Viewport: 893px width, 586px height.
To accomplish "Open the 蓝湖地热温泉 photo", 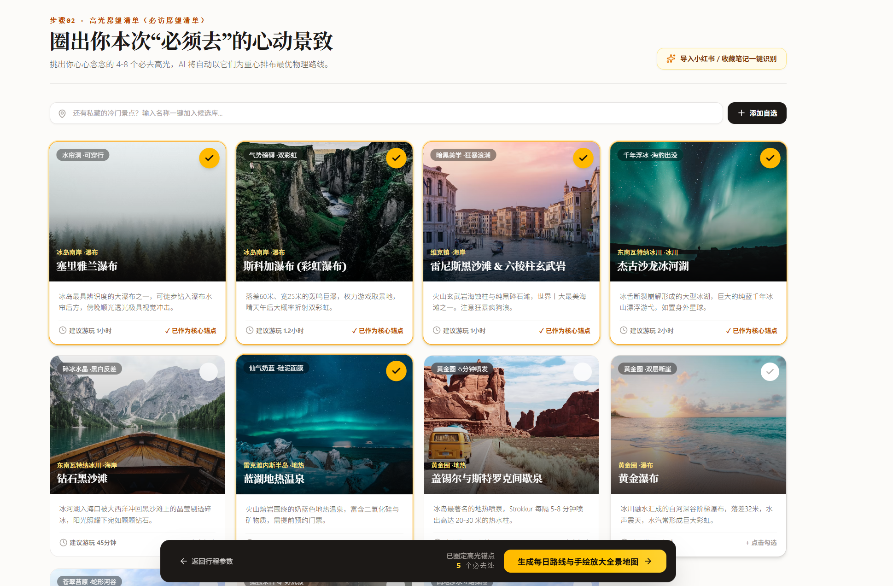I will click(x=324, y=425).
